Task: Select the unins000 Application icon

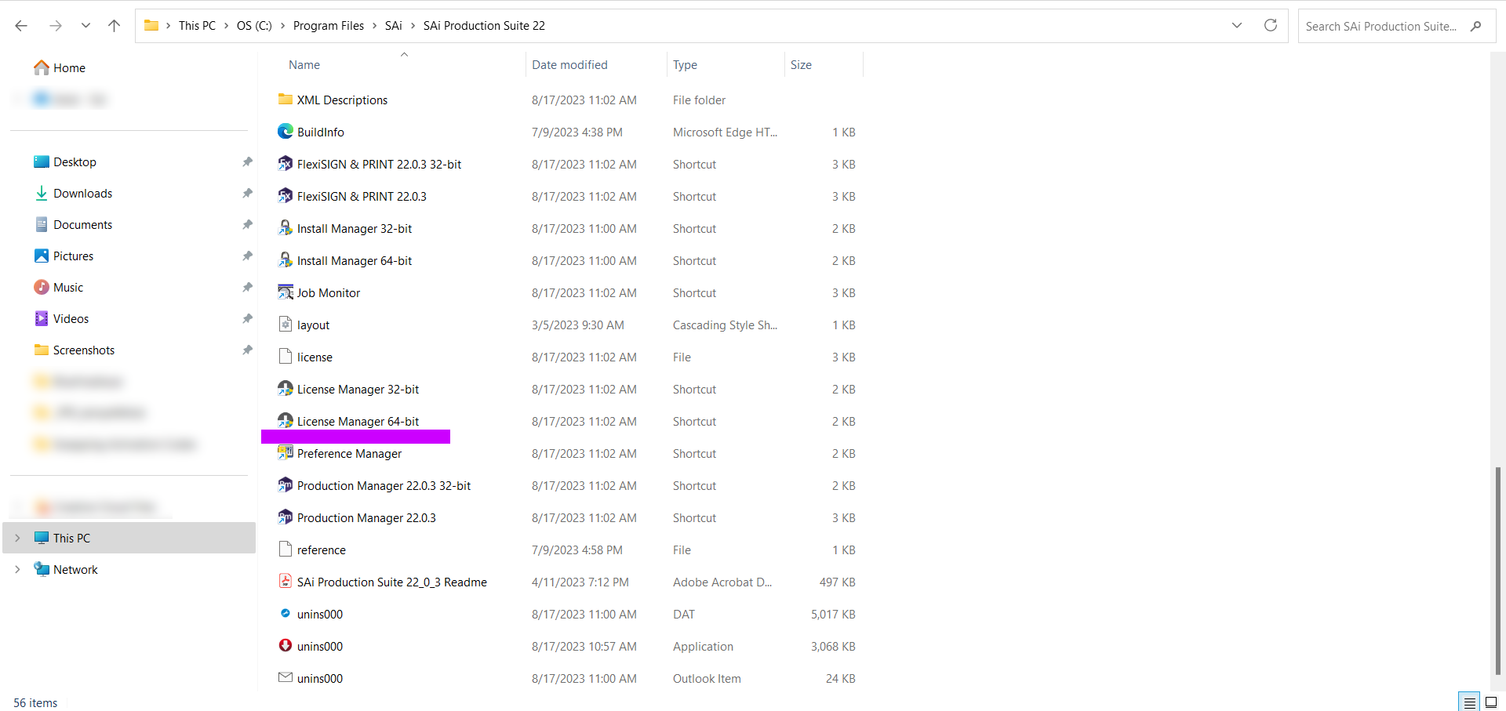Action: (286, 646)
